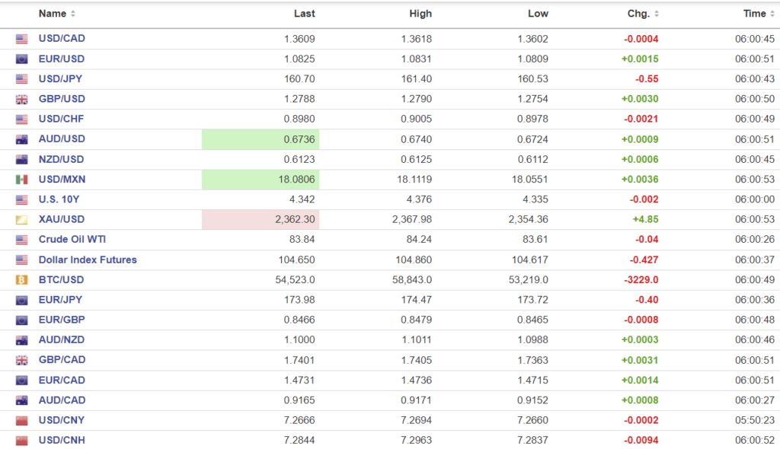The image size is (780, 449).
Task: Click the Mexican flag next to USD/MXN
Action: click(21, 180)
